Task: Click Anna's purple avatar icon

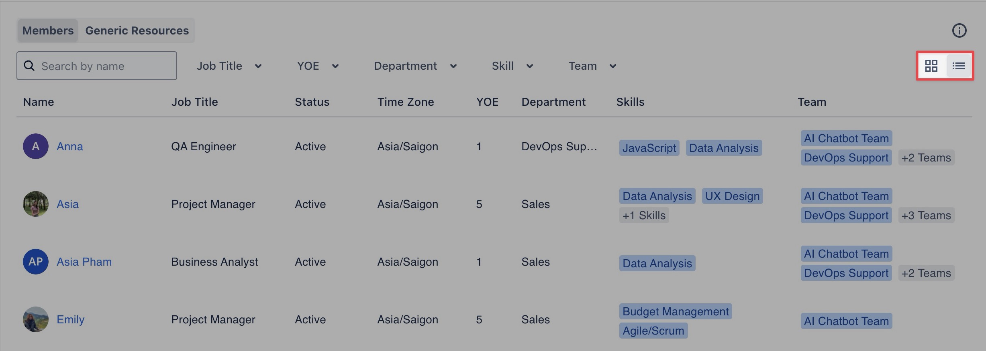Action: 36,146
